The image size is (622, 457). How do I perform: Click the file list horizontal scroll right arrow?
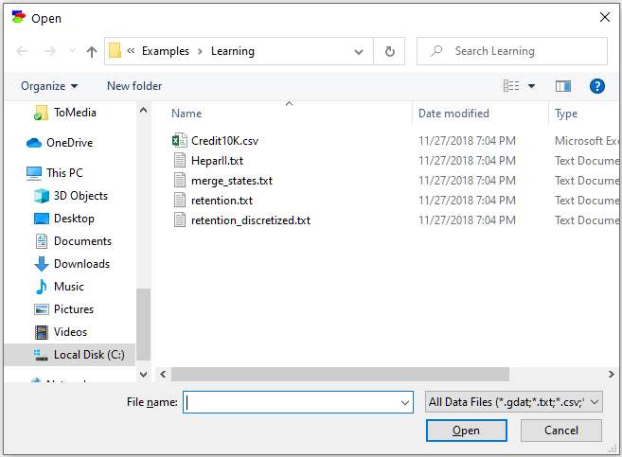click(612, 374)
